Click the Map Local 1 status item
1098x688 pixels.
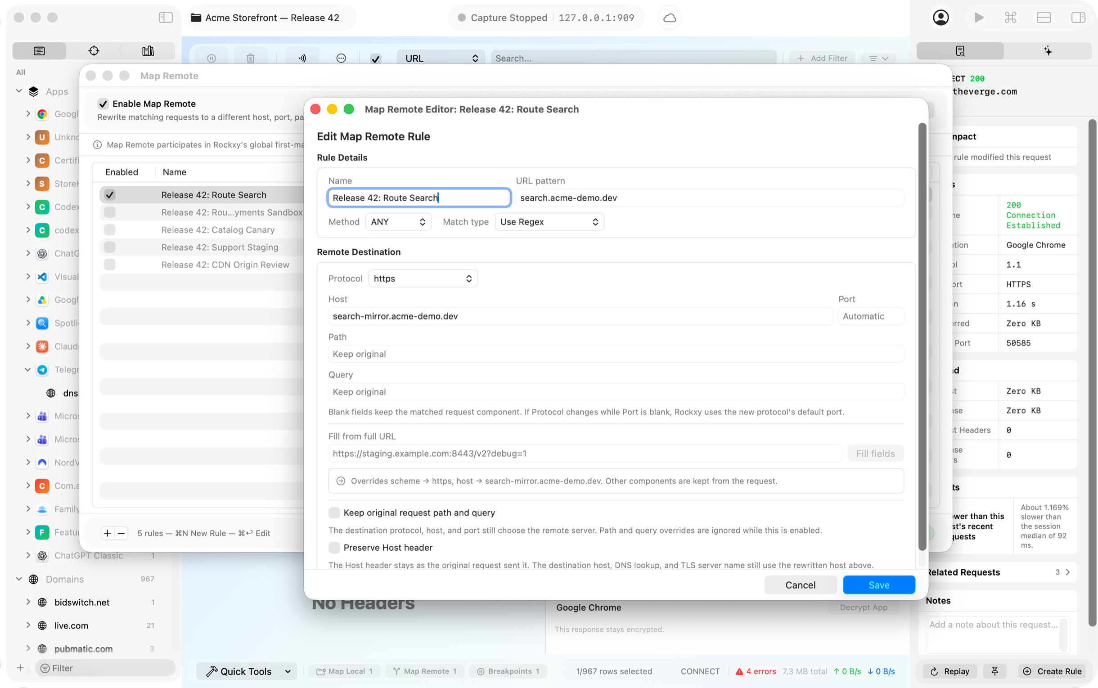(x=345, y=671)
